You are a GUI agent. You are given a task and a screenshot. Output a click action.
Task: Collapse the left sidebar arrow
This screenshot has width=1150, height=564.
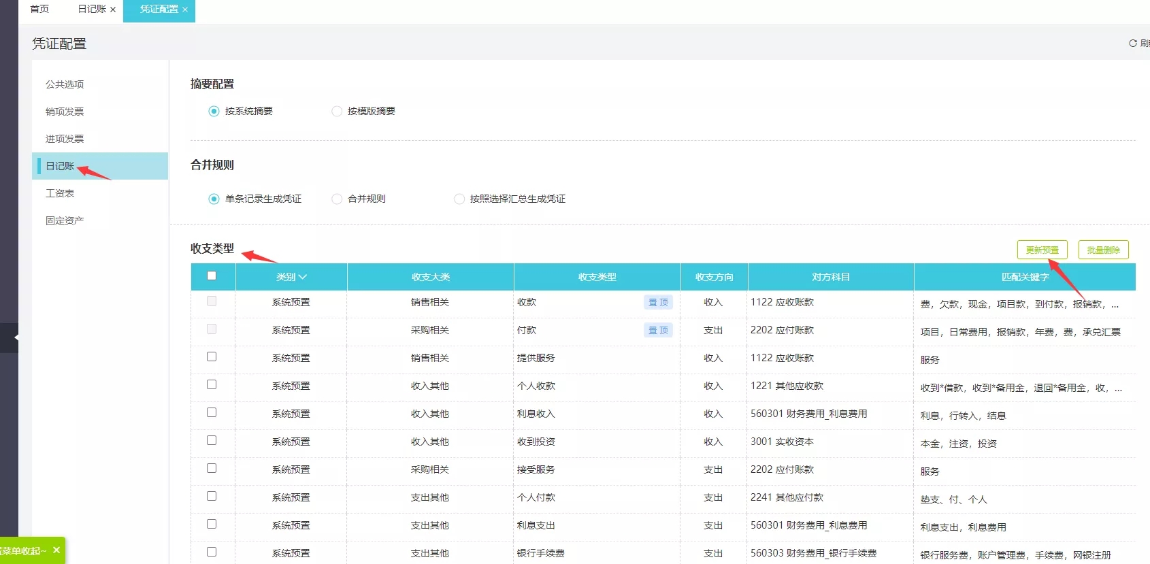(x=16, y=337)
